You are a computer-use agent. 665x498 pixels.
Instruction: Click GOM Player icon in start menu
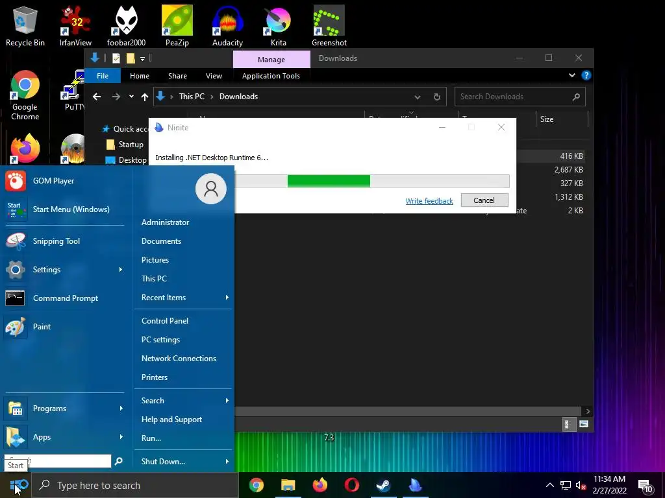click(x=16, y=181)
